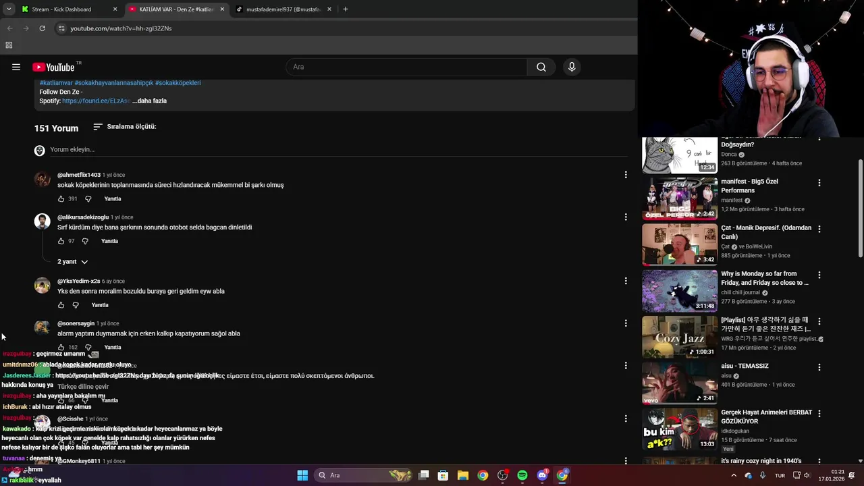Click Türkçe diline çevir translate link

83,387
